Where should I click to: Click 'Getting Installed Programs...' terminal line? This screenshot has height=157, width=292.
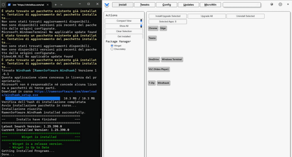[28, 151]
